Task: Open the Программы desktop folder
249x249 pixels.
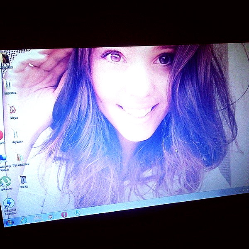Action: (21, 159)
